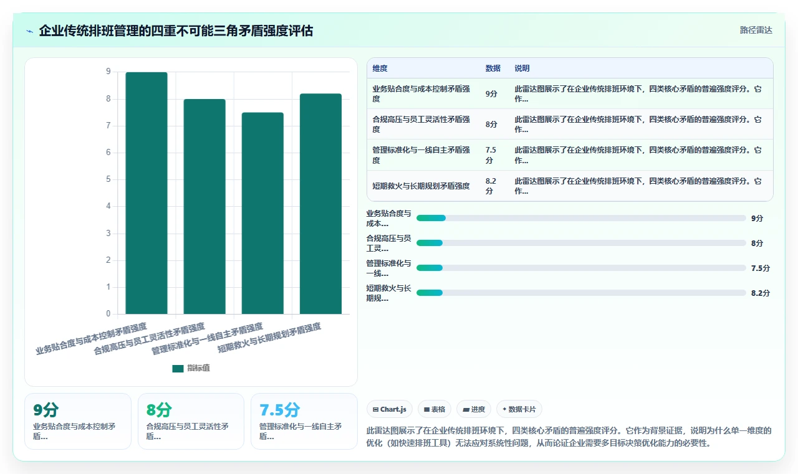This screenshot has width=798, height=474.
Task: Click the Chart.js tag icon
Action: pos(375,409)
